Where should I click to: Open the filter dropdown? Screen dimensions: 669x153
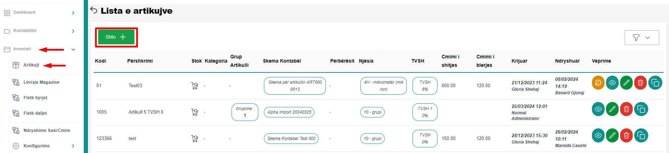coord(641,38)
